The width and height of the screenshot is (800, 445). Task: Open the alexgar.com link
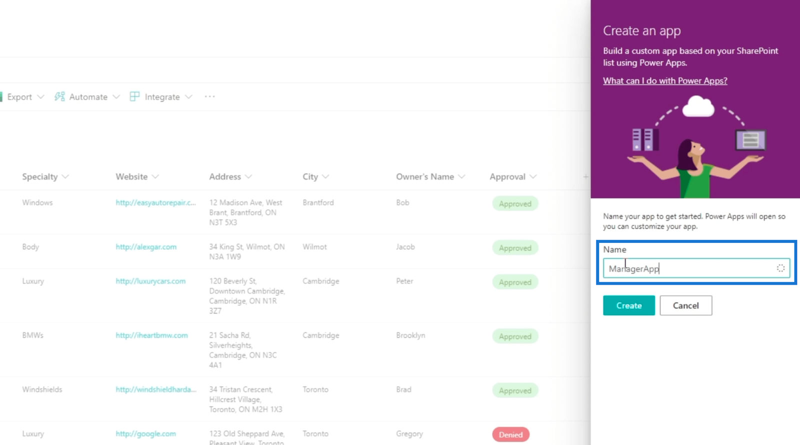(x=146, y=247)
